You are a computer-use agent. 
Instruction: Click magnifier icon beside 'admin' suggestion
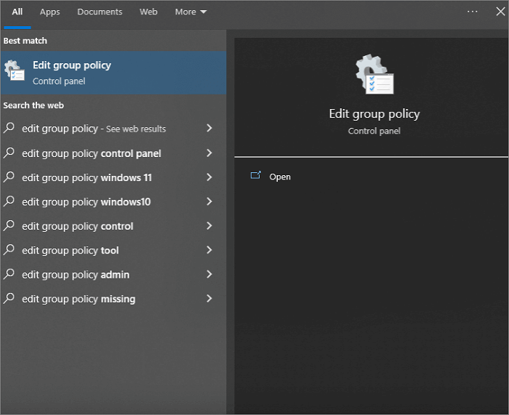9,274
